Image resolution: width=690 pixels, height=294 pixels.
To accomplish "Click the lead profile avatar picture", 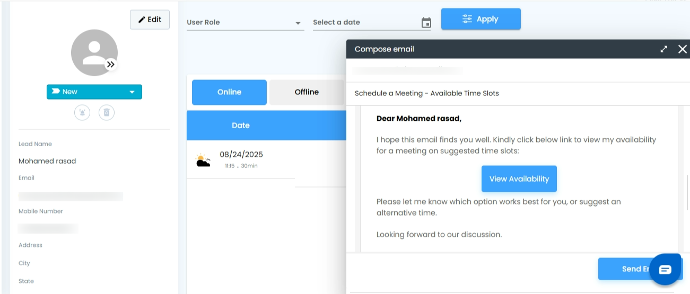I will pos(94,52).
